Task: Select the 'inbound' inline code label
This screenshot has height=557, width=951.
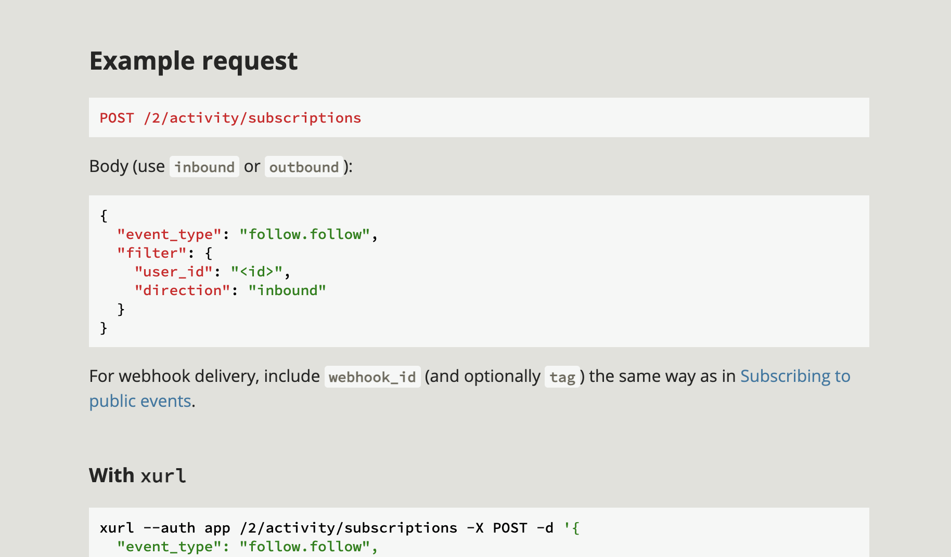Action: (204, 167)
